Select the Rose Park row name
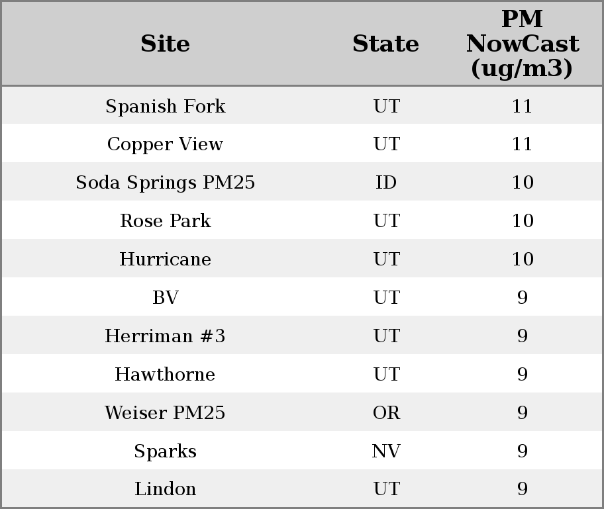This screenshot has height=509, width=604. pyautogui.click(x=165, y=221)
